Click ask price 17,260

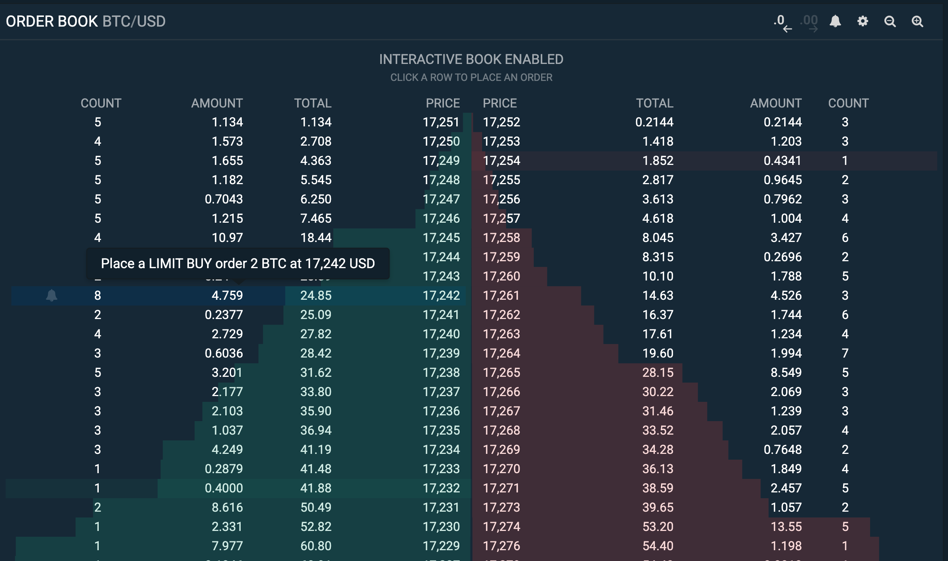[x=501, y=276]
